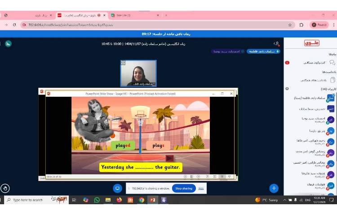Click the blue plus actions button

click(x=274, y=188)
